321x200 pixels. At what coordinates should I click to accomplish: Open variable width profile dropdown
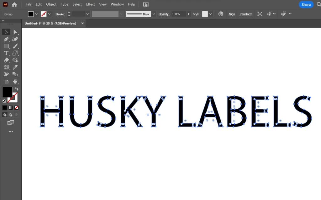coord(121,14)
